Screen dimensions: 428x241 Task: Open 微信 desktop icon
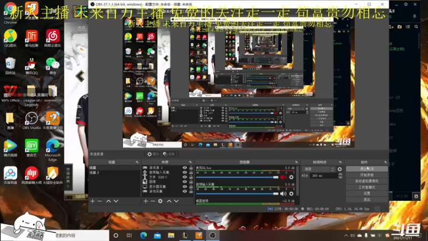52,66
